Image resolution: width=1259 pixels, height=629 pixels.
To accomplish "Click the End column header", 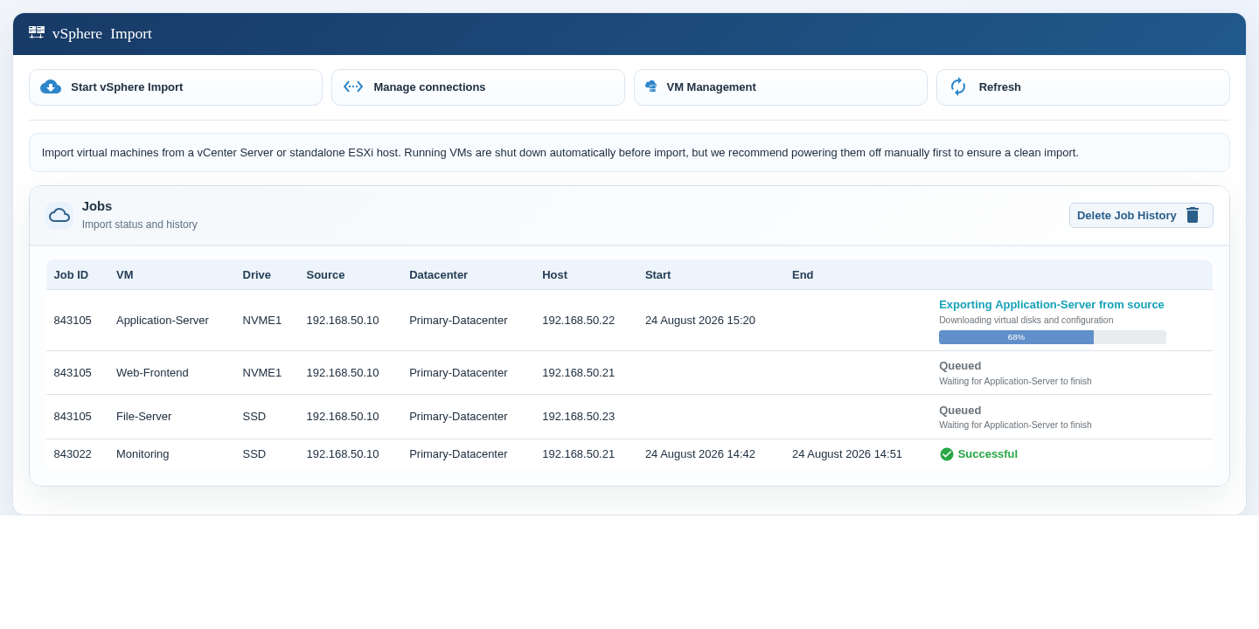I will [803, 274].
